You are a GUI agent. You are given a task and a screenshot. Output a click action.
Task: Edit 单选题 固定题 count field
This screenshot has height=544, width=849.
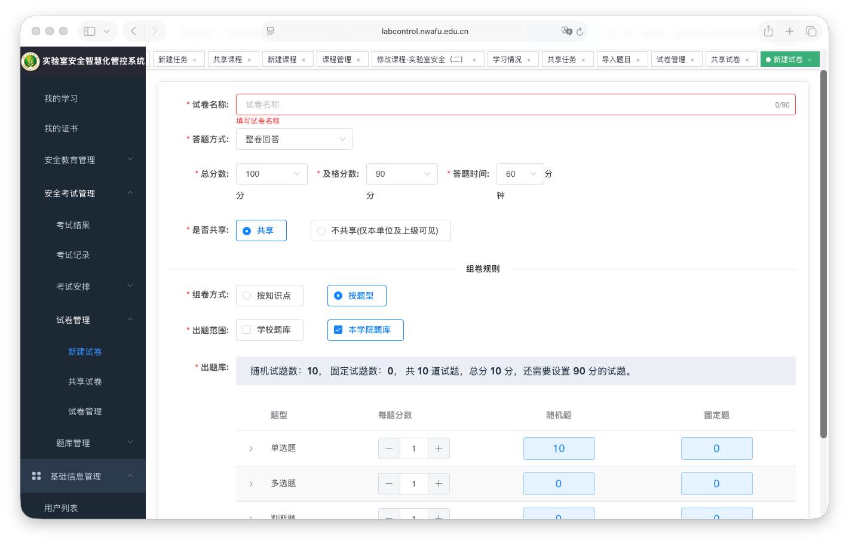coord(716,448)
